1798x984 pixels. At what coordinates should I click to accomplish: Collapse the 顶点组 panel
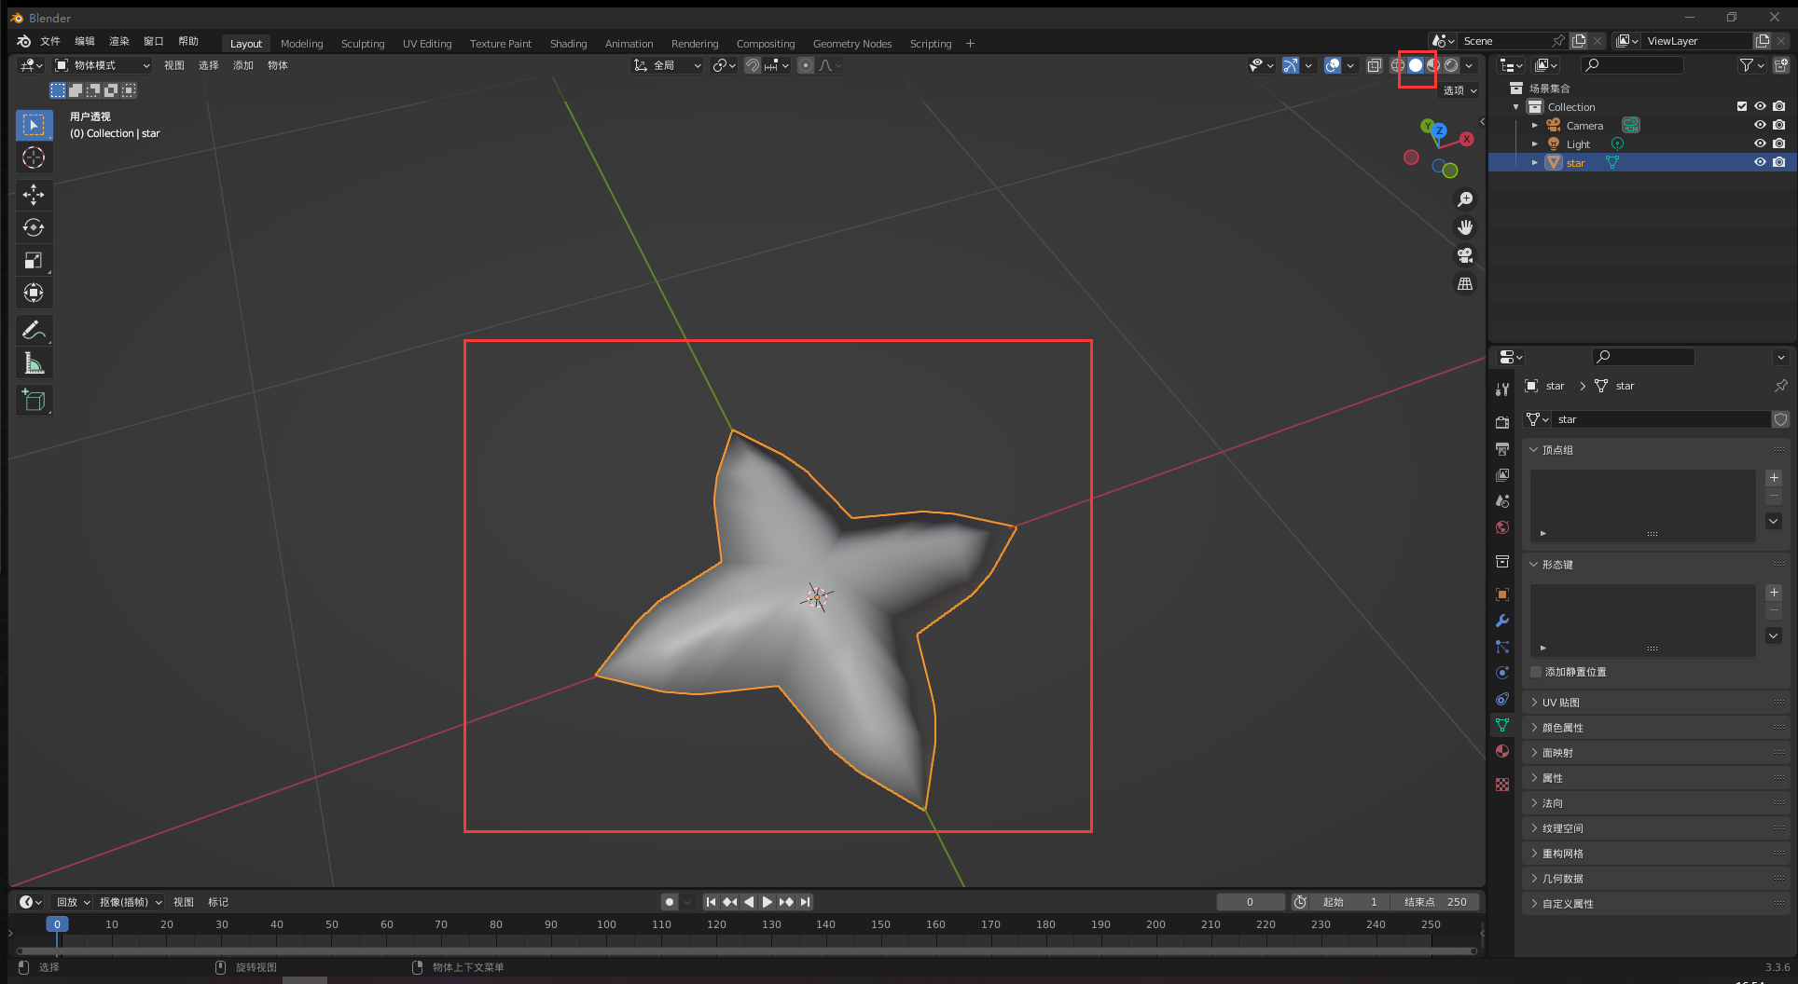pos(1534,450)
